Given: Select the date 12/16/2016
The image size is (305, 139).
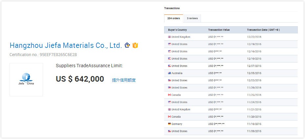Looking at the screenshot, I should 254,51.
